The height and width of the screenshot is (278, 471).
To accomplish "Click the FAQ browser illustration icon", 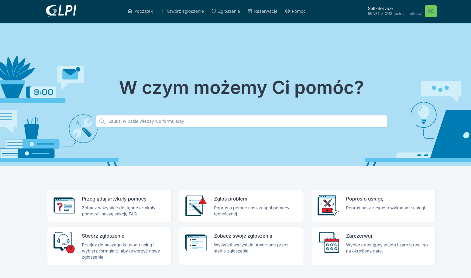I will 64,206.
